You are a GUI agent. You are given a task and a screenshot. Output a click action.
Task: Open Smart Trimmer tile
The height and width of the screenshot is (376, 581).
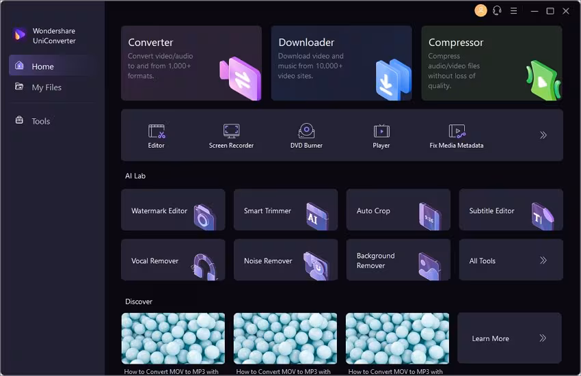286,210
